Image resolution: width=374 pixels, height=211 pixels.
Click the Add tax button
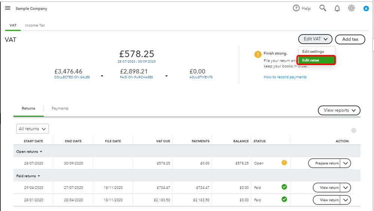[350, 39]
